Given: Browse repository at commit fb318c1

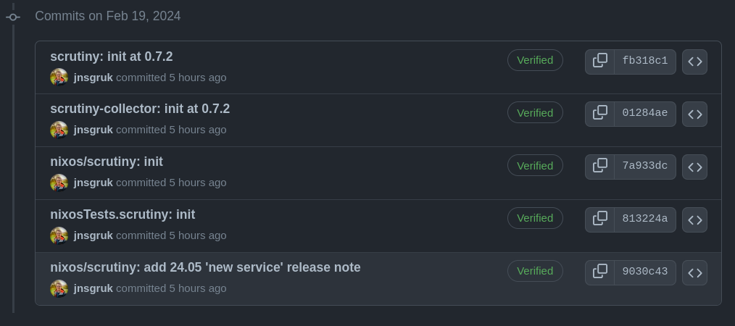Looking at the screenshot, I should [x=694, y=62].
